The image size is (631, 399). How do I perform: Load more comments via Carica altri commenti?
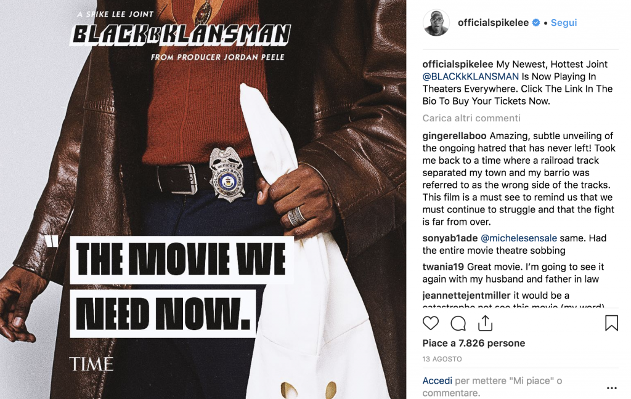click(x=471, y=118)
